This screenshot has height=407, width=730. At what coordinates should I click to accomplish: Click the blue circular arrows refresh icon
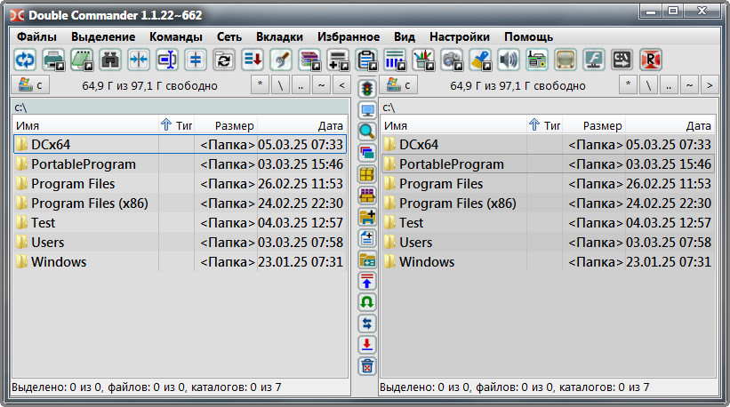(x=25, y=60)
